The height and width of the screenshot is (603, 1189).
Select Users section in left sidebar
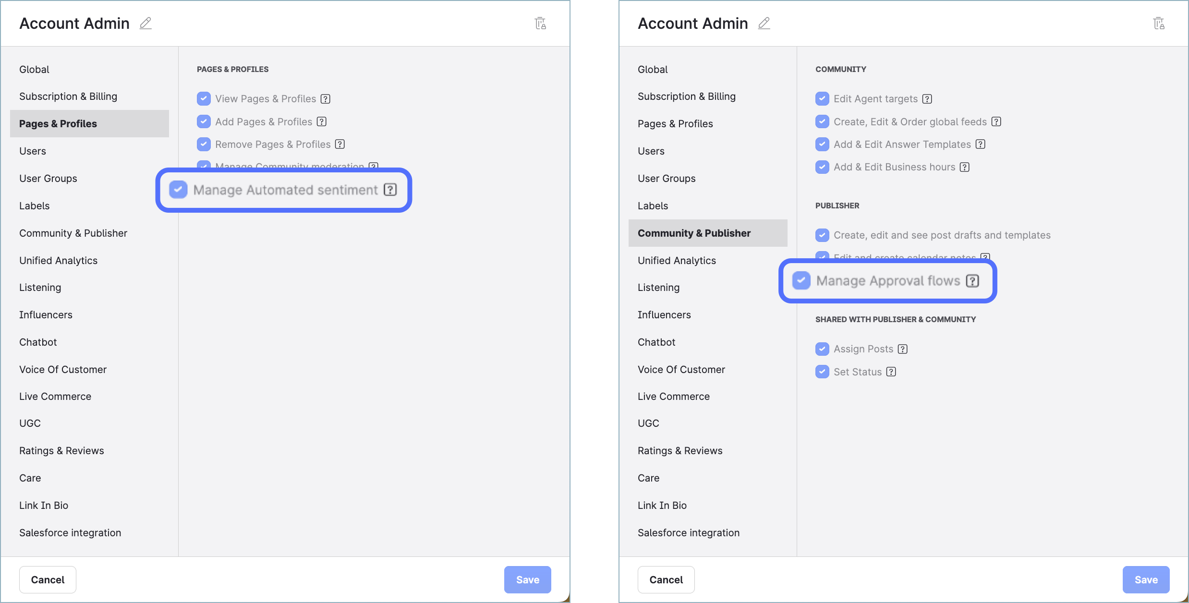pos(32,151)
